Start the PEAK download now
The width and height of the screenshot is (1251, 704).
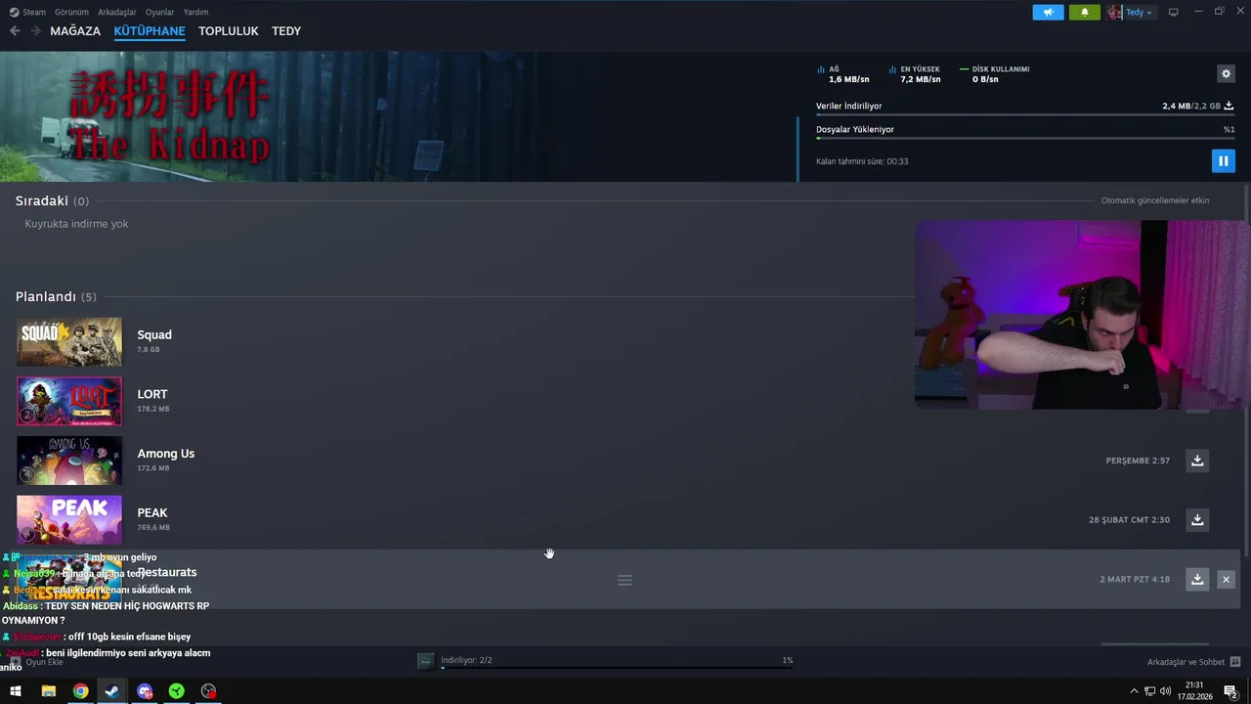pyautogui.click(x=1197, y=520)
